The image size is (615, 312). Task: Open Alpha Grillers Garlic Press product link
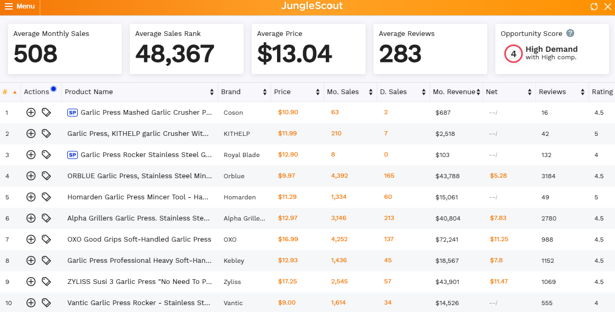[x=138, y=218]
